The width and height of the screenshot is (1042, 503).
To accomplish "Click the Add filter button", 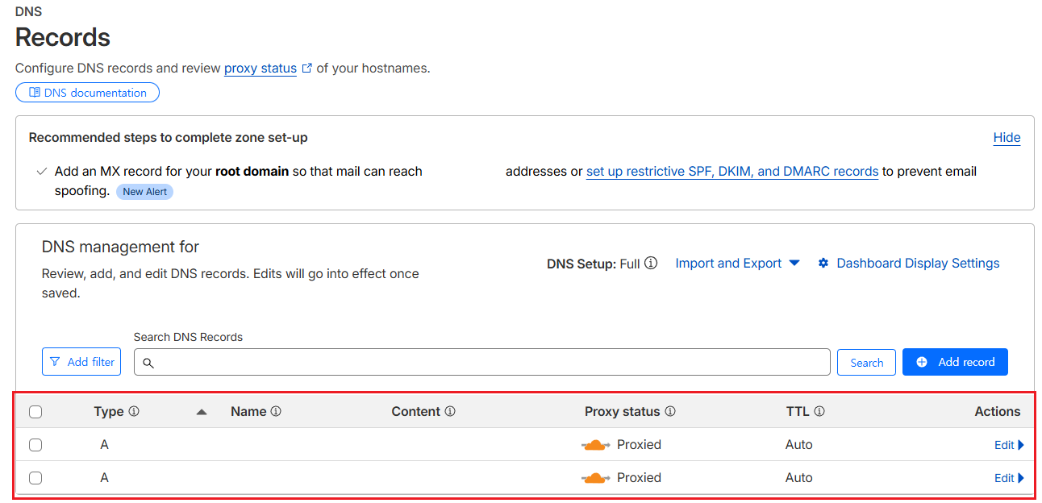I will point(81,362).
